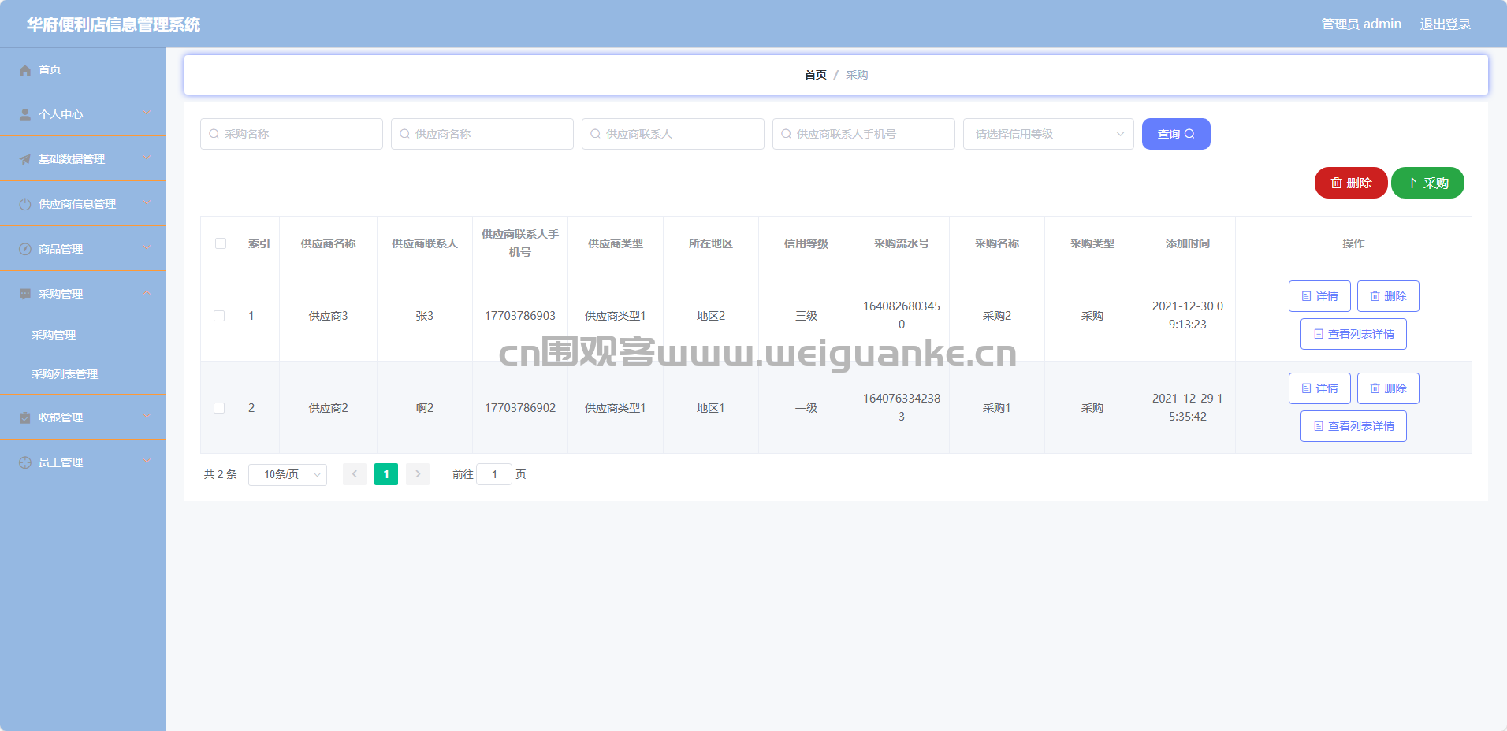Expand 商品管理 using its chevron

[147, 248]
